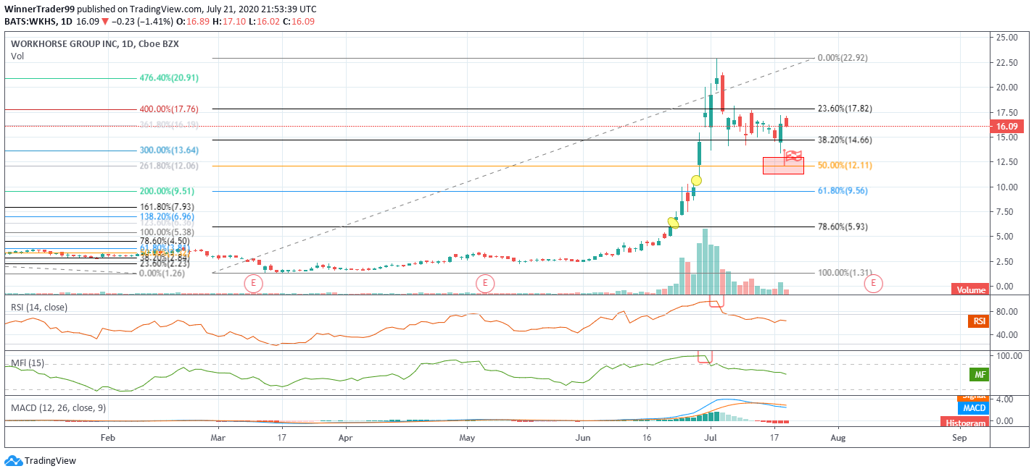Click the 'Vol' indicator label
Image resolution: width=1034 pixels, height=474 pixels.
coord(17,56)
